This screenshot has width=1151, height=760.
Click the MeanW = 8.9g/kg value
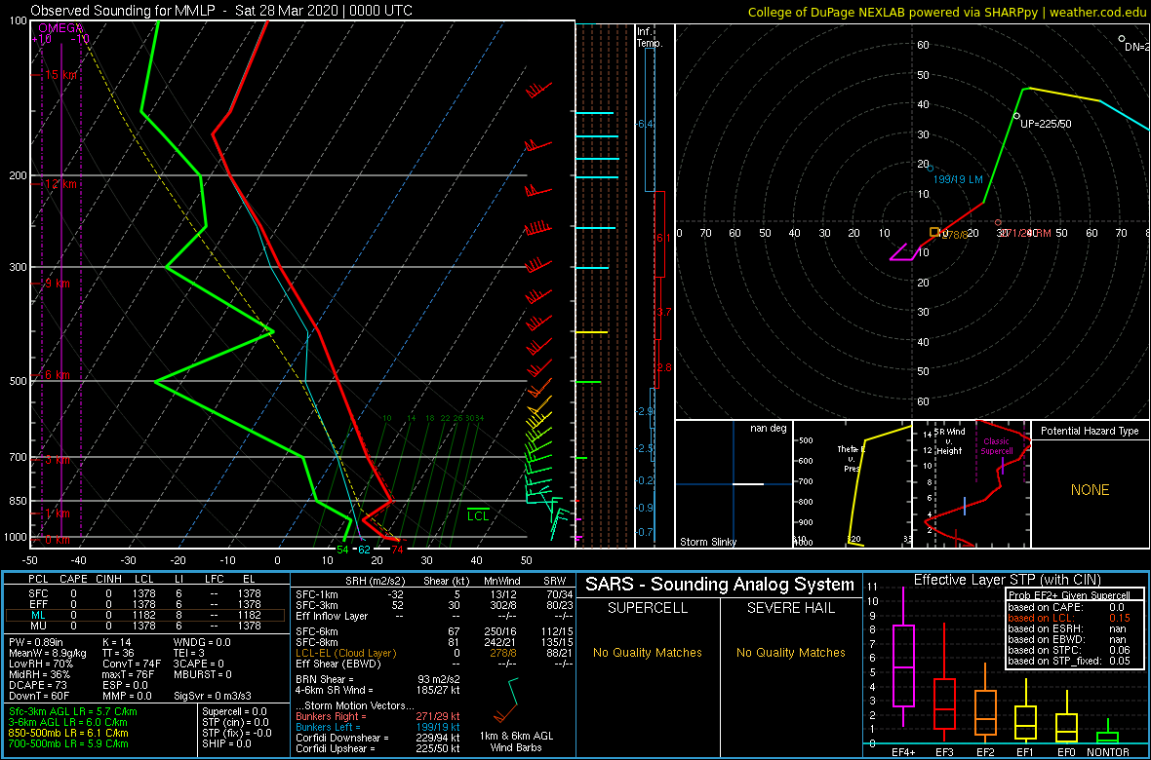pyautogui.click(x=49, y=654)
